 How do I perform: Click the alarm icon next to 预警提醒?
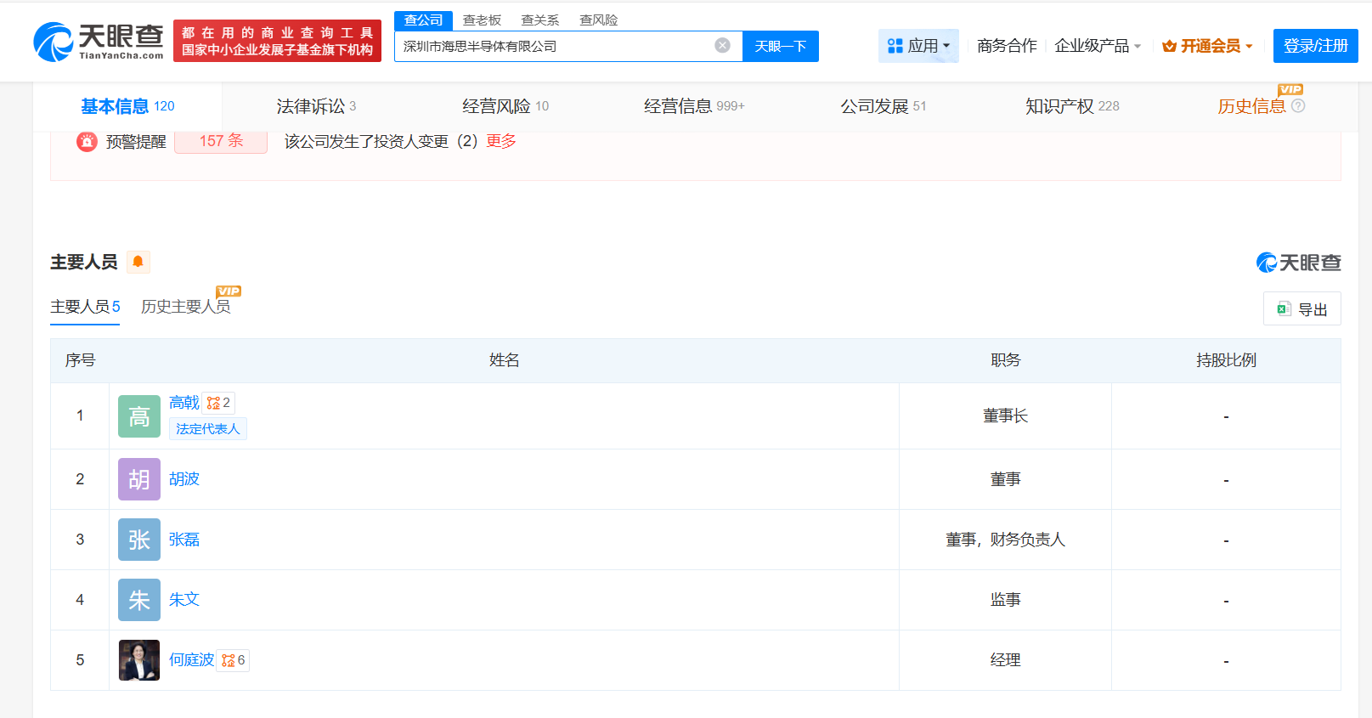coord(87,142)
